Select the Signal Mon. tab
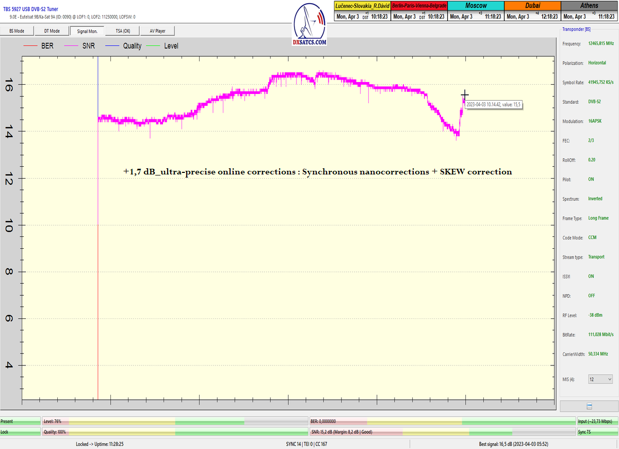Image resolution: width=619 pixels, height=449 pixels. 87,31
